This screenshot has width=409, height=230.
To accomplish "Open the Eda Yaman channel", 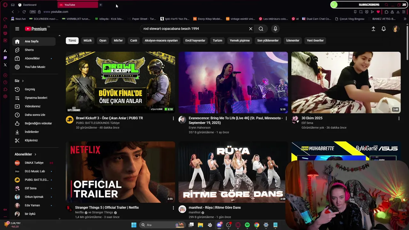I will click(x=34, y=205).
